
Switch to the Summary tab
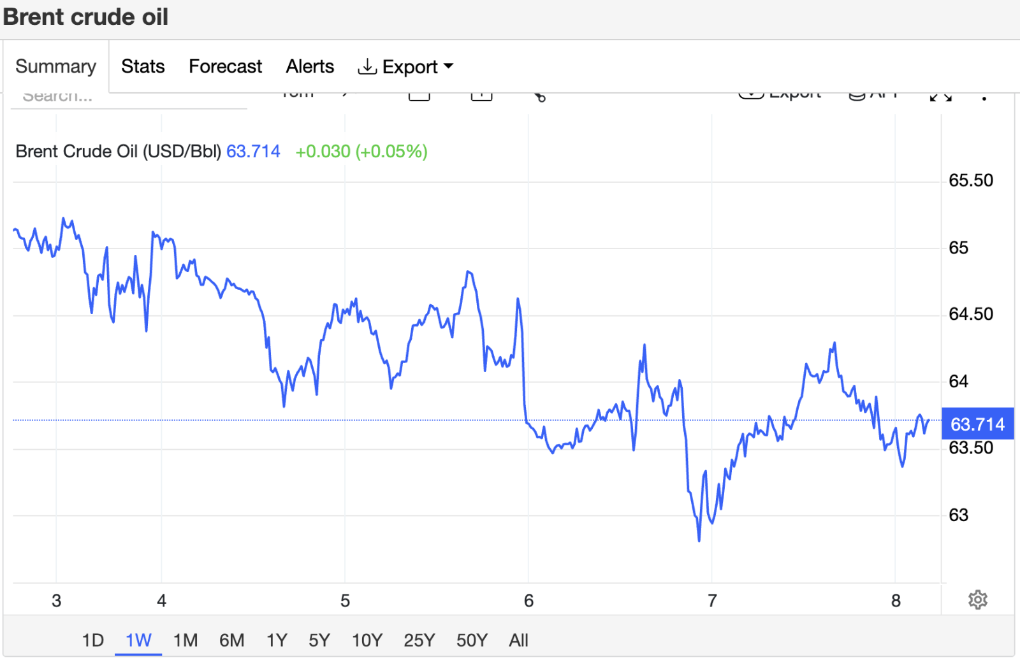(x=56, y=66)
